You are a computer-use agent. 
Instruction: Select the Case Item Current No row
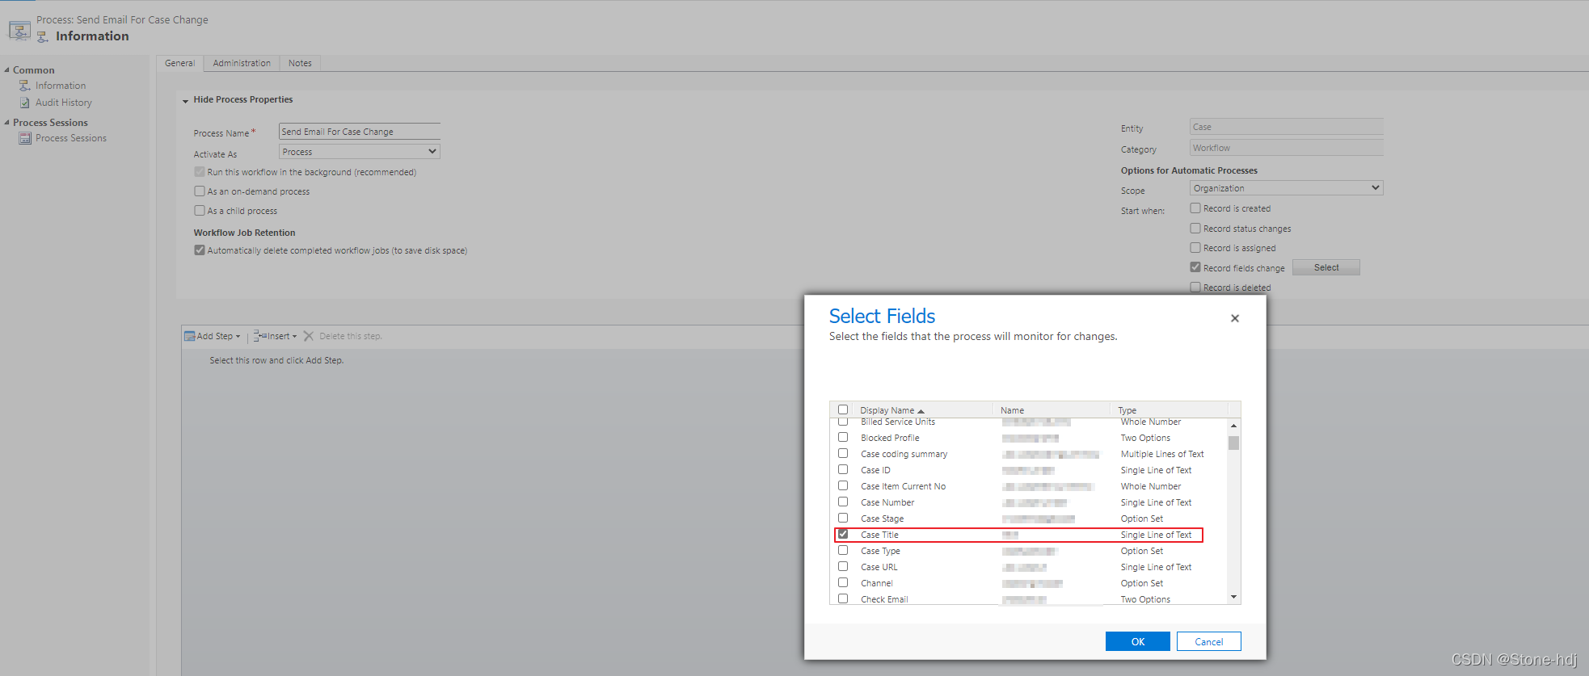[1029, 486]
